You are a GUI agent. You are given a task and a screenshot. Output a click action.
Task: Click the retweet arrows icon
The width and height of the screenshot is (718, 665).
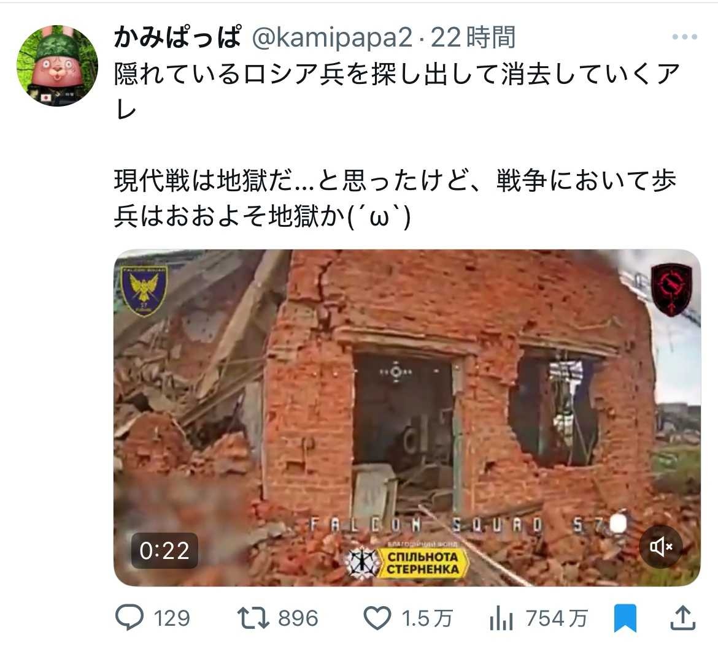point(253,617)
